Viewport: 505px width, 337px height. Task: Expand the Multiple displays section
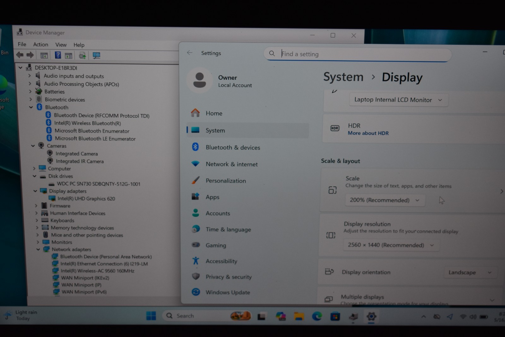tap(492, 300)
